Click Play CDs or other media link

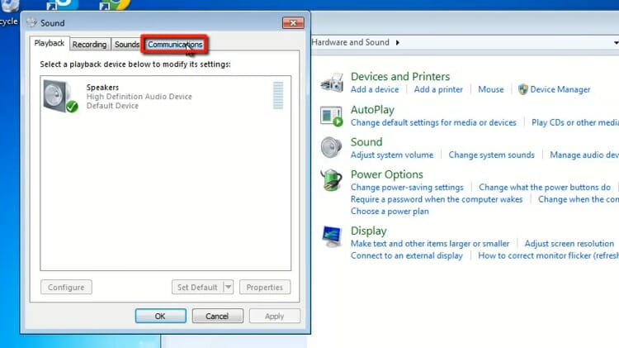575,122
